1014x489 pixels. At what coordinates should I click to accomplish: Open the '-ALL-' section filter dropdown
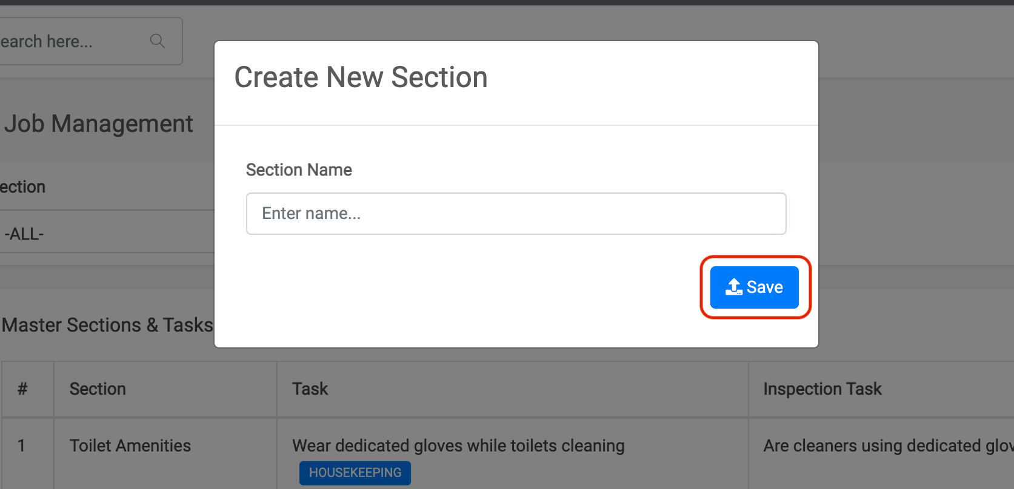(103, 234)
